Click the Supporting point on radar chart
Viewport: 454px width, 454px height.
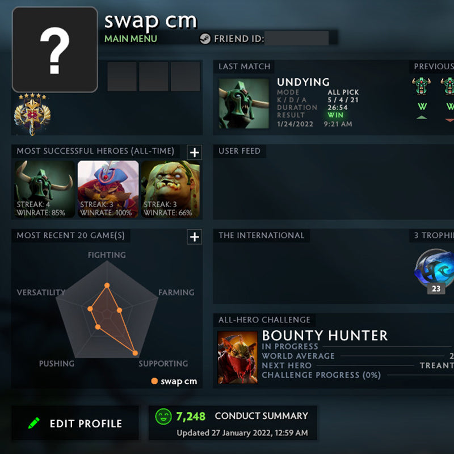point(135,353)
